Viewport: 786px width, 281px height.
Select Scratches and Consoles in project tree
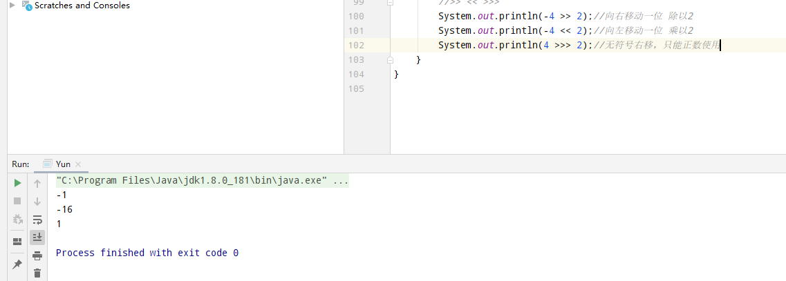(x=82, y=6)
